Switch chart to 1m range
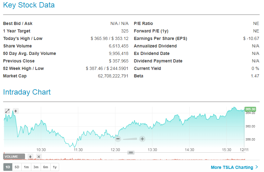The image size is (264, 172). (26, 167)
